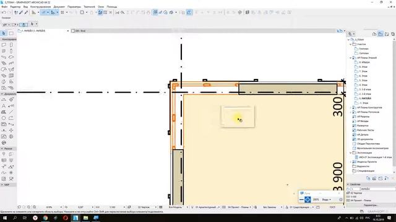396x222 pixels.
Task: Click the blue plus zoom-in button in Лупа panel
Action: click(308, 200)
